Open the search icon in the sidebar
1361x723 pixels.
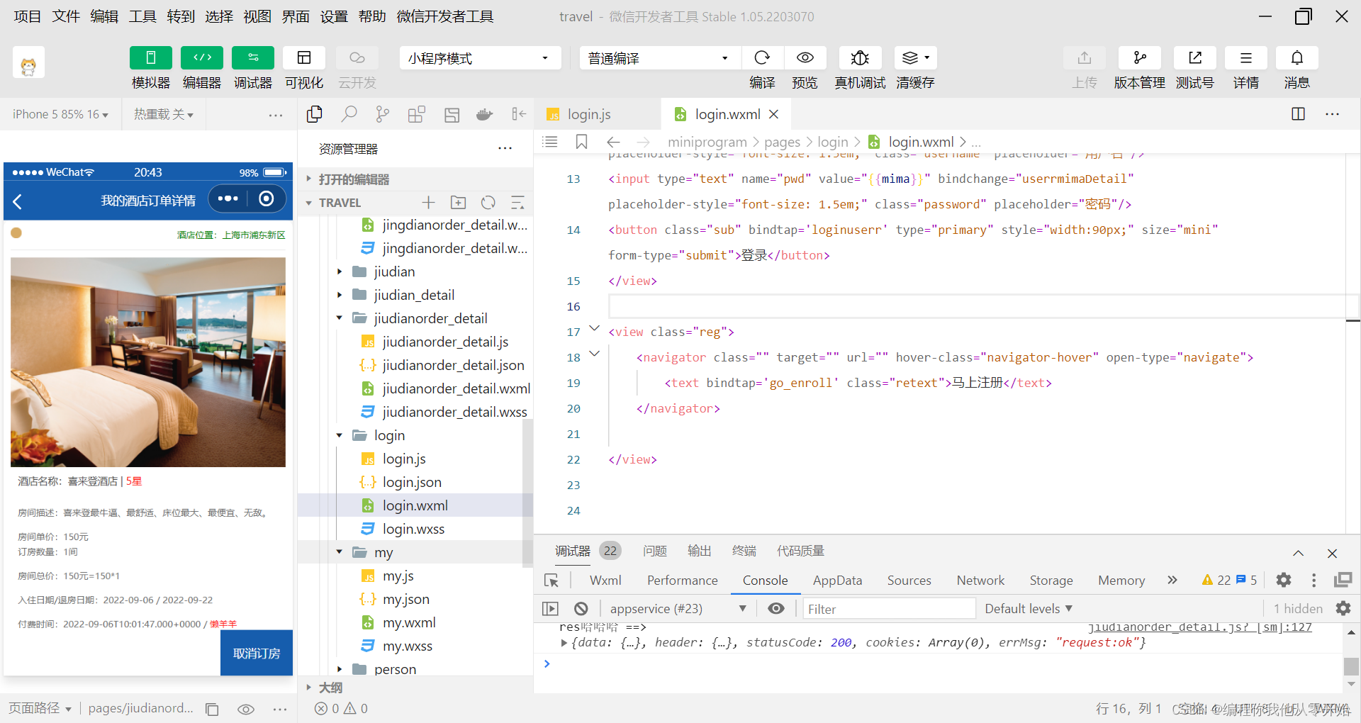[x=349, y=114]
